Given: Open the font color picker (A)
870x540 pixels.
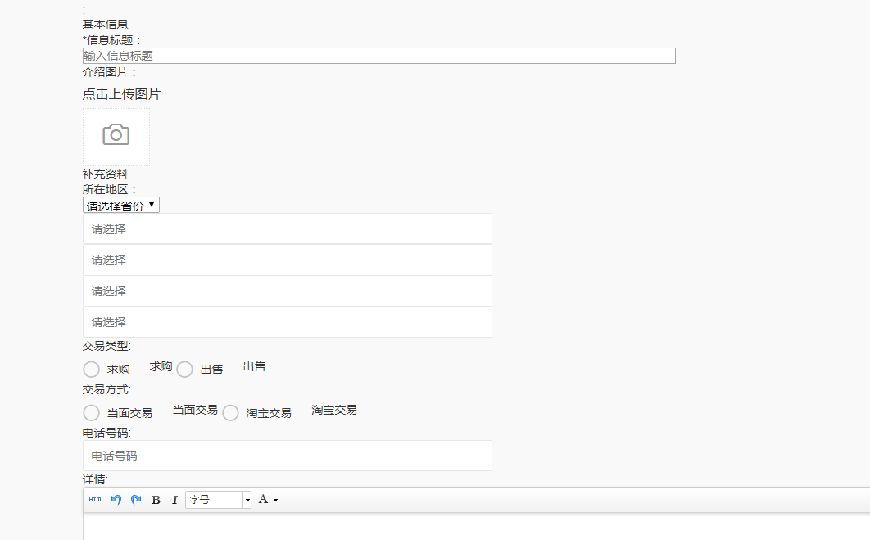Looking at the screenshot, I should click(x=267, y=500).
